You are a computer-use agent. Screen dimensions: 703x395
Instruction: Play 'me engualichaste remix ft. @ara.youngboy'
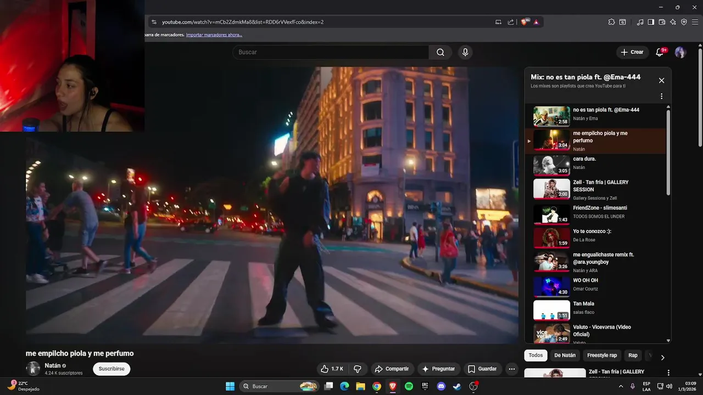(x=595, y=262)
